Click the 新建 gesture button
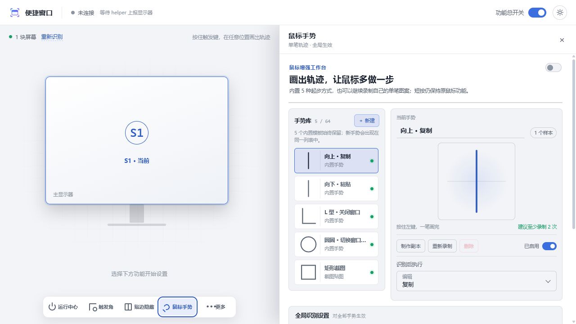The width and height of the screenshot is (576, 324). click(x=367, y=121)
